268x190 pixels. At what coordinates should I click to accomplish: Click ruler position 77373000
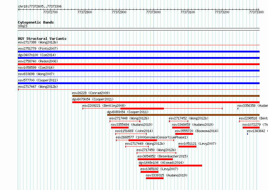[153, 12]
